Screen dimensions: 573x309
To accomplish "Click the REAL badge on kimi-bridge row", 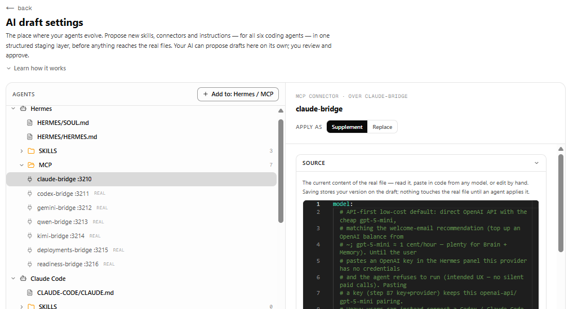I will tap(95, 236).
